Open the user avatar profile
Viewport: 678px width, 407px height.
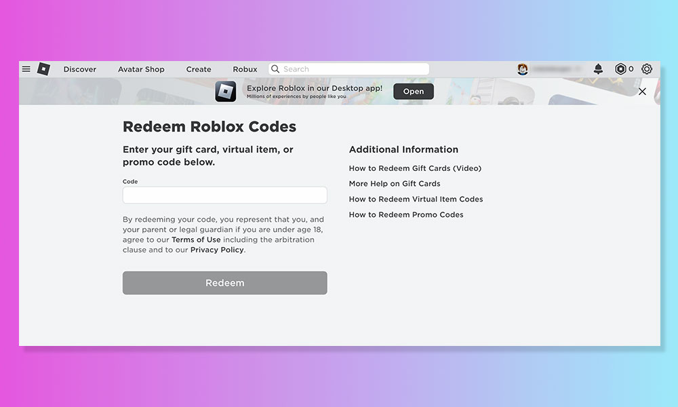coord(522,69)
